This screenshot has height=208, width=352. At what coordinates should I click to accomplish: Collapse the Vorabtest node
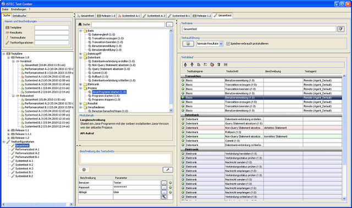(x=13, y=61)
